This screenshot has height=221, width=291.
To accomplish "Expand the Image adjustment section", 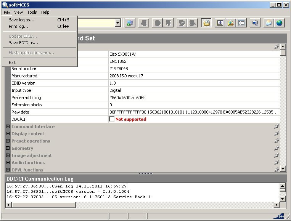I will 8,155.
